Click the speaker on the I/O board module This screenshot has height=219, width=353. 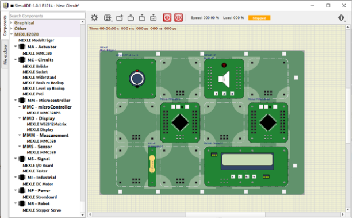224,79
